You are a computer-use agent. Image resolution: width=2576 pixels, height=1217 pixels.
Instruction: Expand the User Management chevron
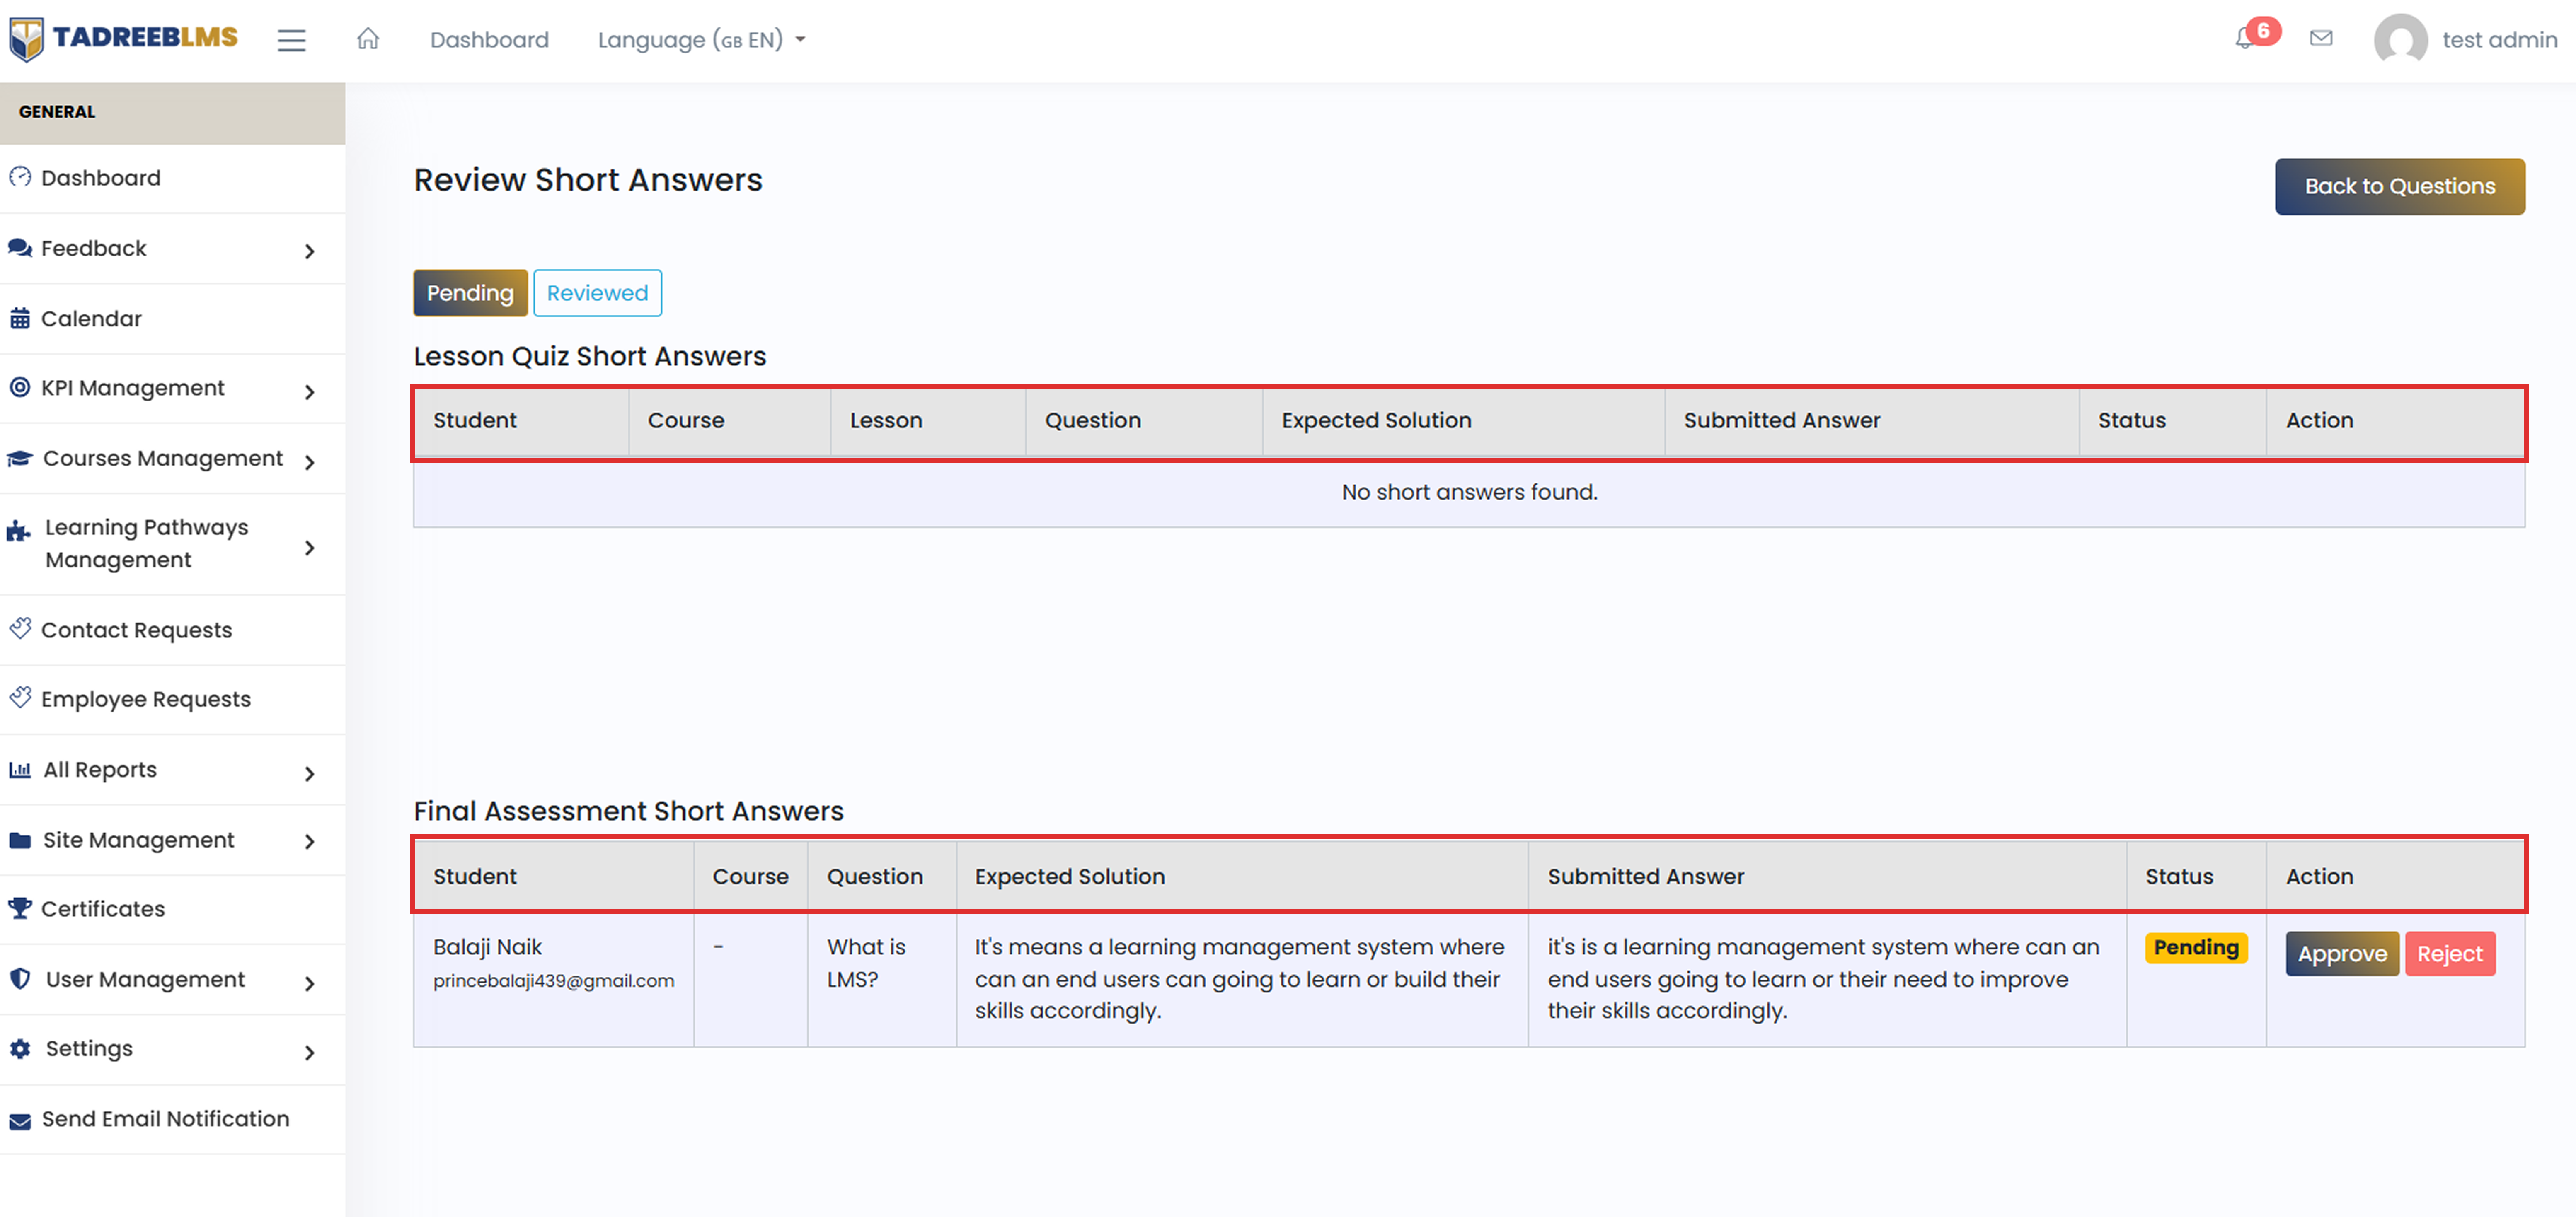(310, 983)
